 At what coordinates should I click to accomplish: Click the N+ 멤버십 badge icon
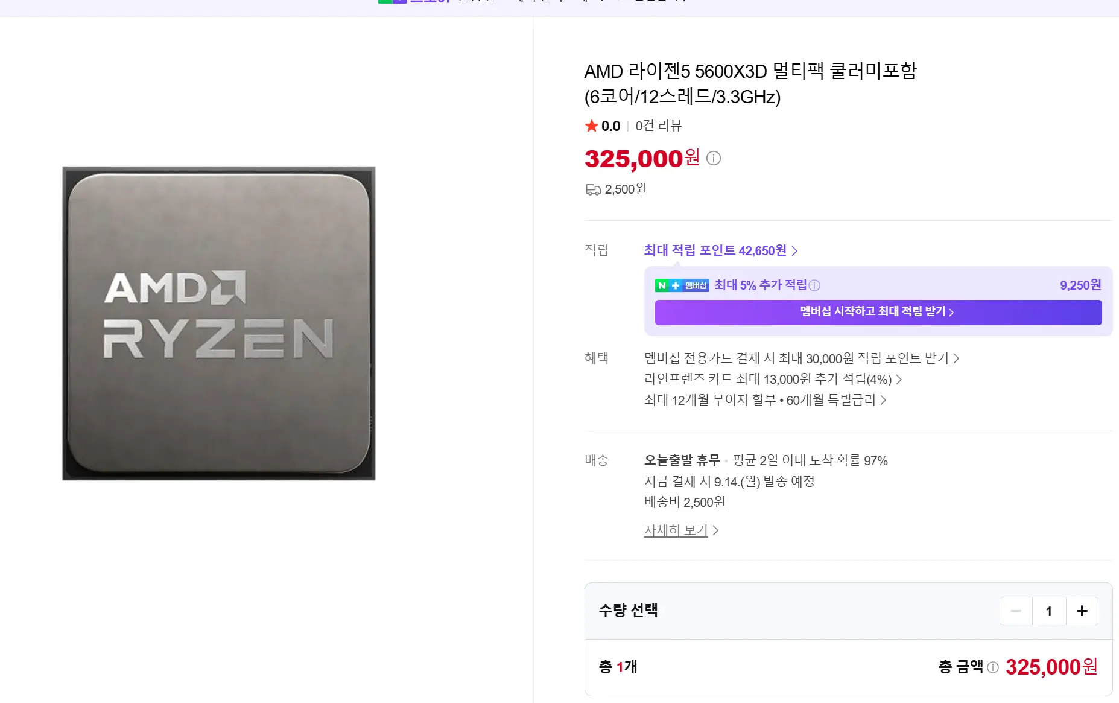(682, 285)
